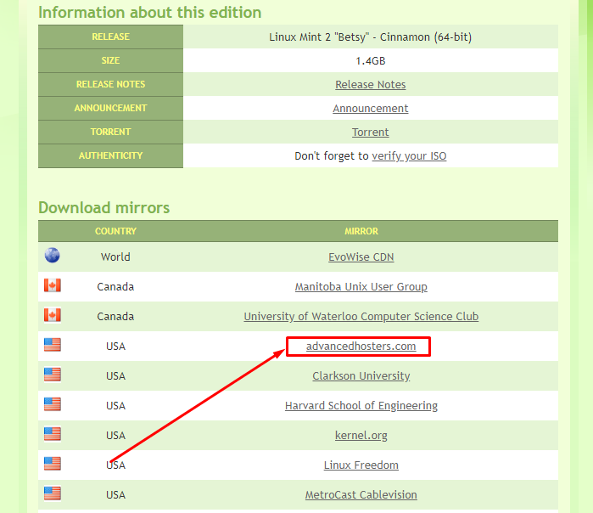This screenshot has width=593, height=513.
Task: Click 'Canada' text in Manitoba Unix row
Action: coord(115,286)
